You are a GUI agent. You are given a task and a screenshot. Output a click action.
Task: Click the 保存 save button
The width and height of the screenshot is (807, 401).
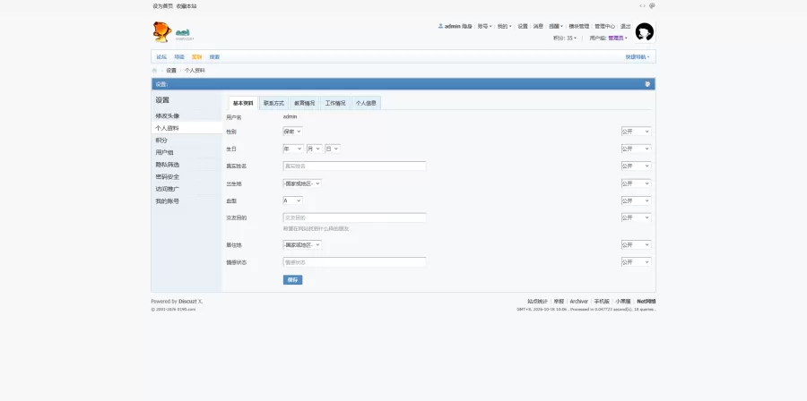coord(293,280)
